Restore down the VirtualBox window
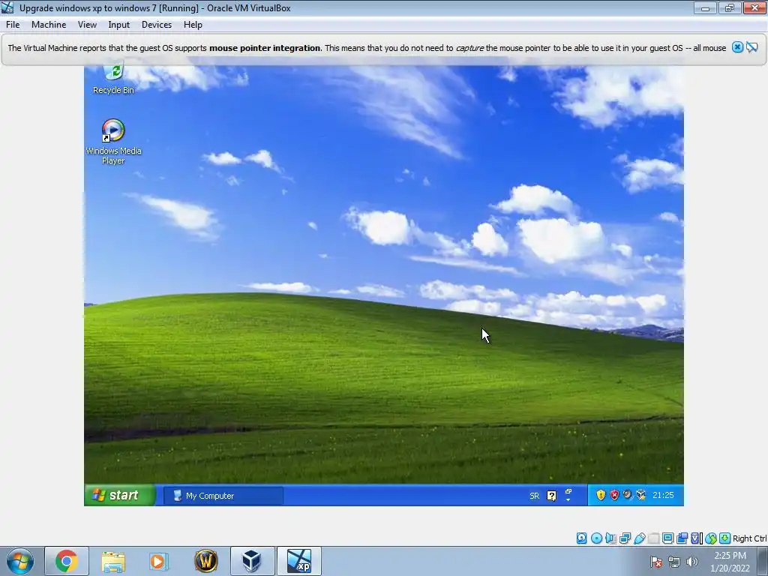Image resolution: width=768 pixels, height=576 pixels. click(x=730, y=7)
